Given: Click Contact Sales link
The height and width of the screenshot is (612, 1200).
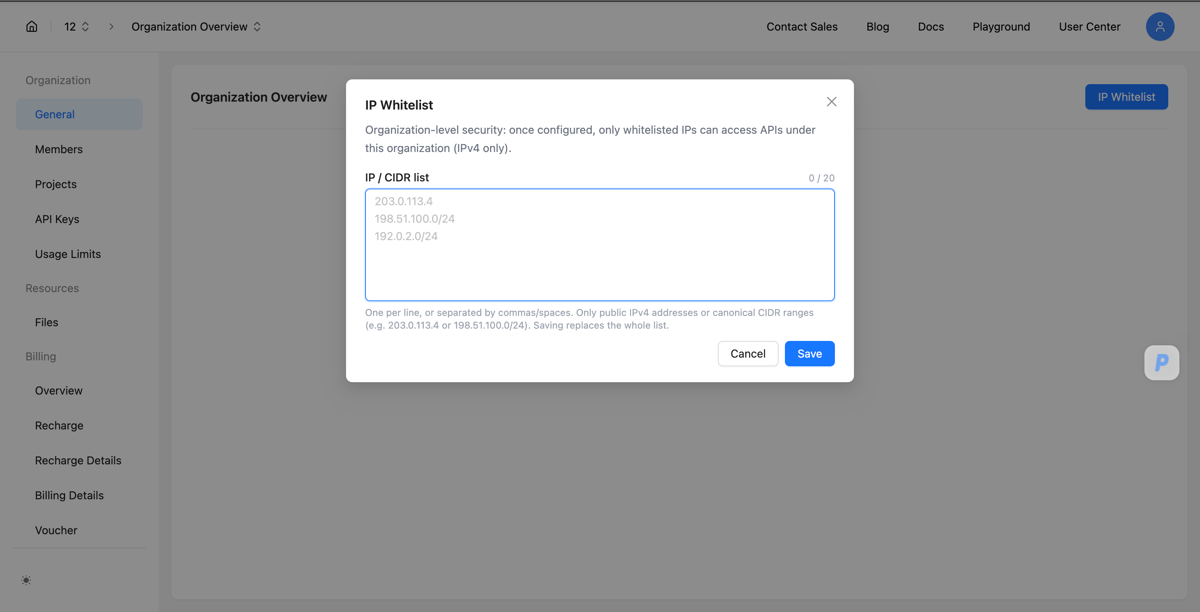Looking at the screenshot, I should click(802, 27).
